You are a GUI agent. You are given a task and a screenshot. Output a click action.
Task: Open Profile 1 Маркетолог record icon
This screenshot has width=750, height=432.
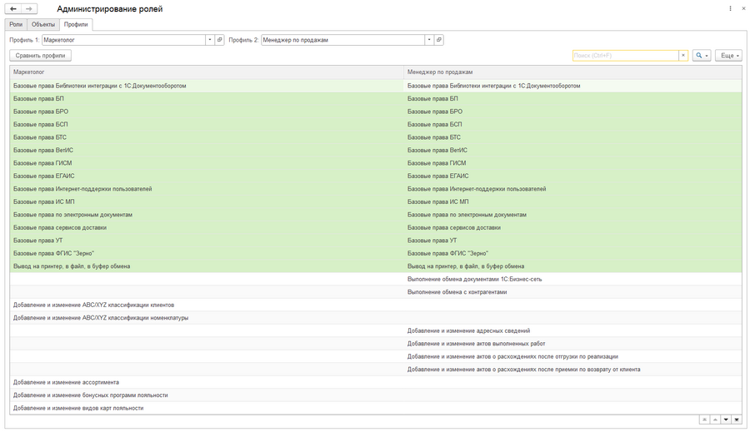(x=219, y=40)
